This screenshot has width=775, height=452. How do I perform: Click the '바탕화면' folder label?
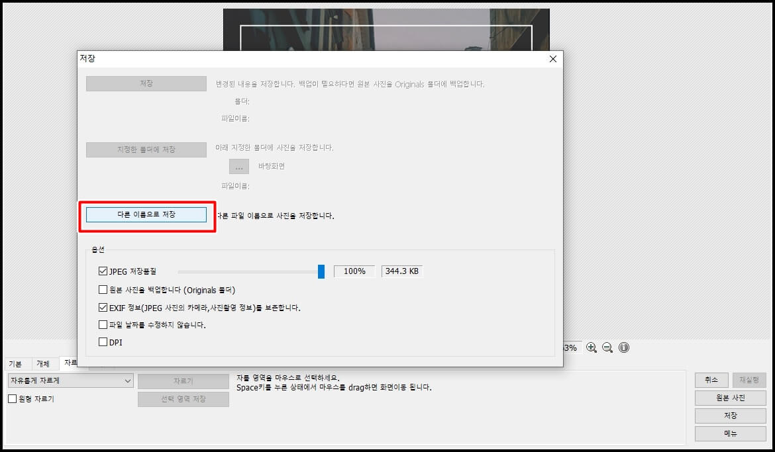coord(272,167)
